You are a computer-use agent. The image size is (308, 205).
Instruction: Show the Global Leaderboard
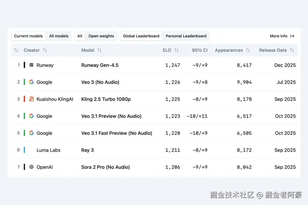point(141,36)
